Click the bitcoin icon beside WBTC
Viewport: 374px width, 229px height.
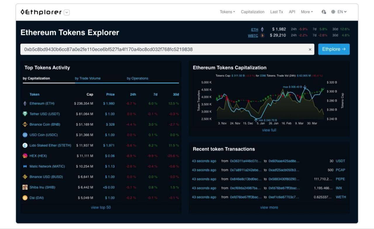pos(262,36)
